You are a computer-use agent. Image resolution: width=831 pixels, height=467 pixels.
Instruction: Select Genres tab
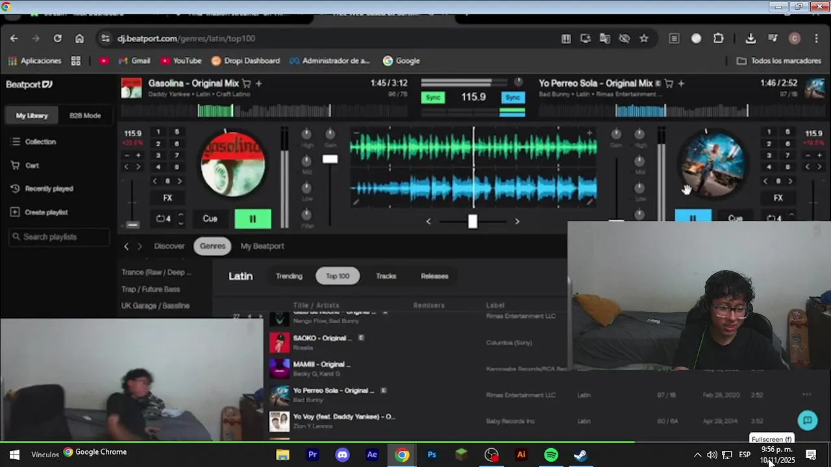212,246
